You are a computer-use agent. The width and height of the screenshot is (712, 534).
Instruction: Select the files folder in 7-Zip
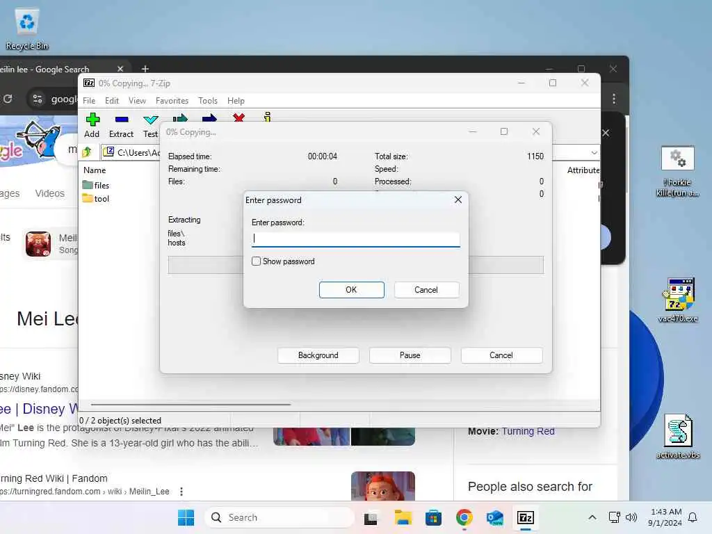(96, 185)
